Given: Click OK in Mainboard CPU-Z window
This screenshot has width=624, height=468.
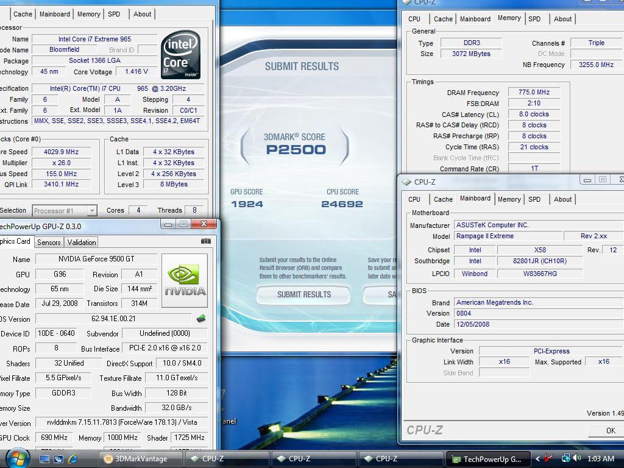Looking at the screenshot, I should (x=606, y=430).
